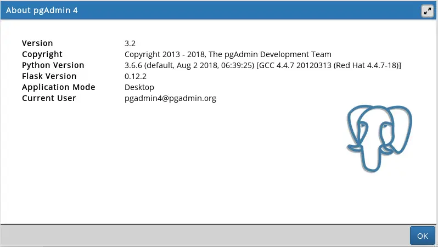Click the Version label
The height and width of the screenshot is (247, 438).
coord(37,43)
